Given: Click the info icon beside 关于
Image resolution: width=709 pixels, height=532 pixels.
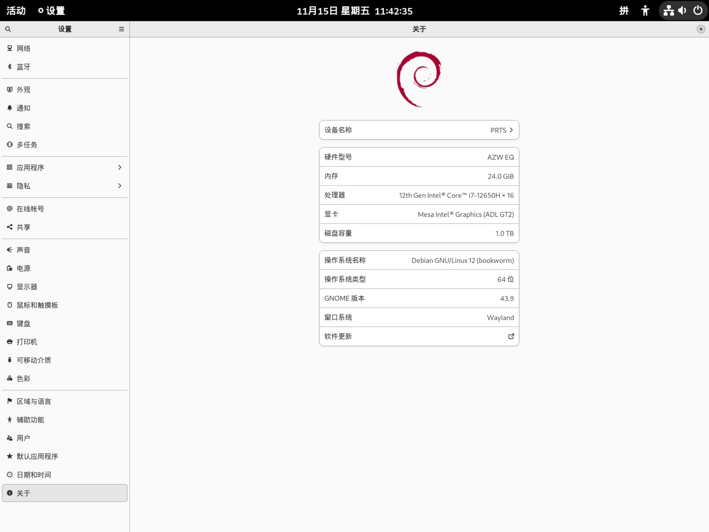Looking at the screenshot, I should point(10,493).
